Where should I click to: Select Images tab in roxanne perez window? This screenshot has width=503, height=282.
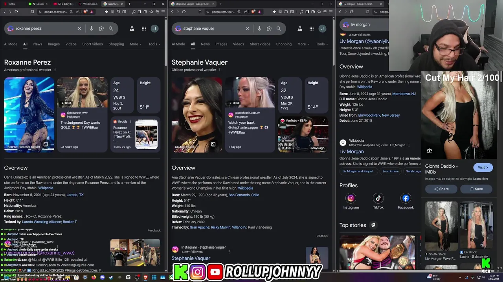pos(54,44)
